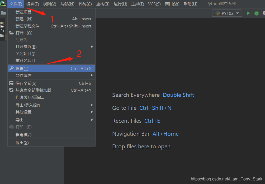Select 保存全部(S) menu entry
Viewport: 265px width, 184px height.
point(51,83)
